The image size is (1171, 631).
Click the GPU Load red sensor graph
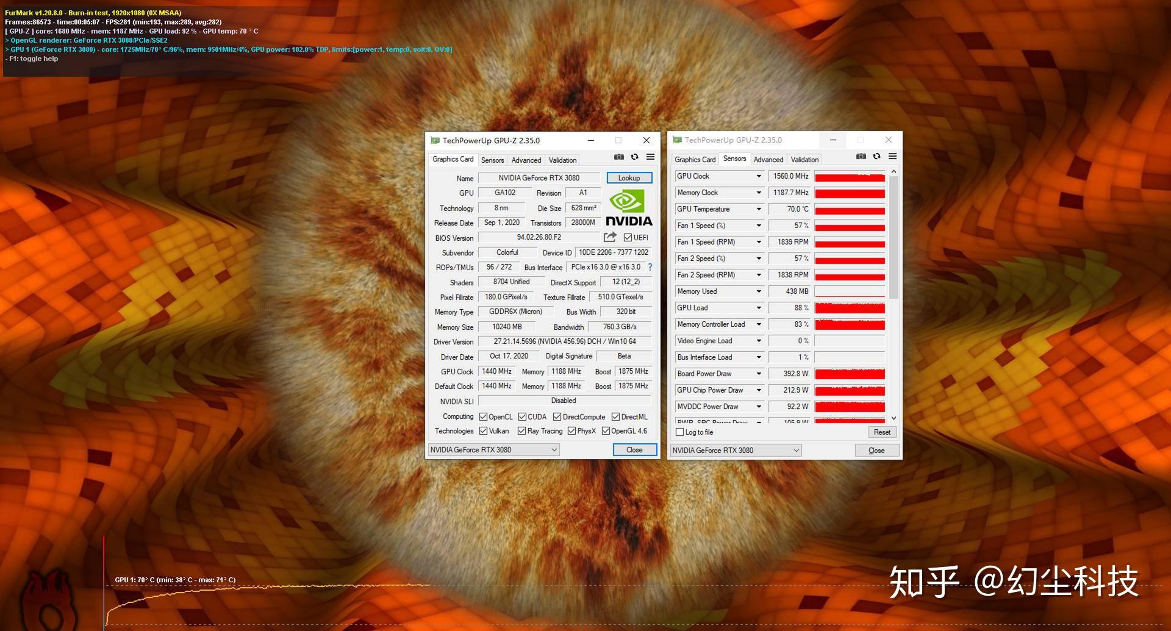[850, 308]
